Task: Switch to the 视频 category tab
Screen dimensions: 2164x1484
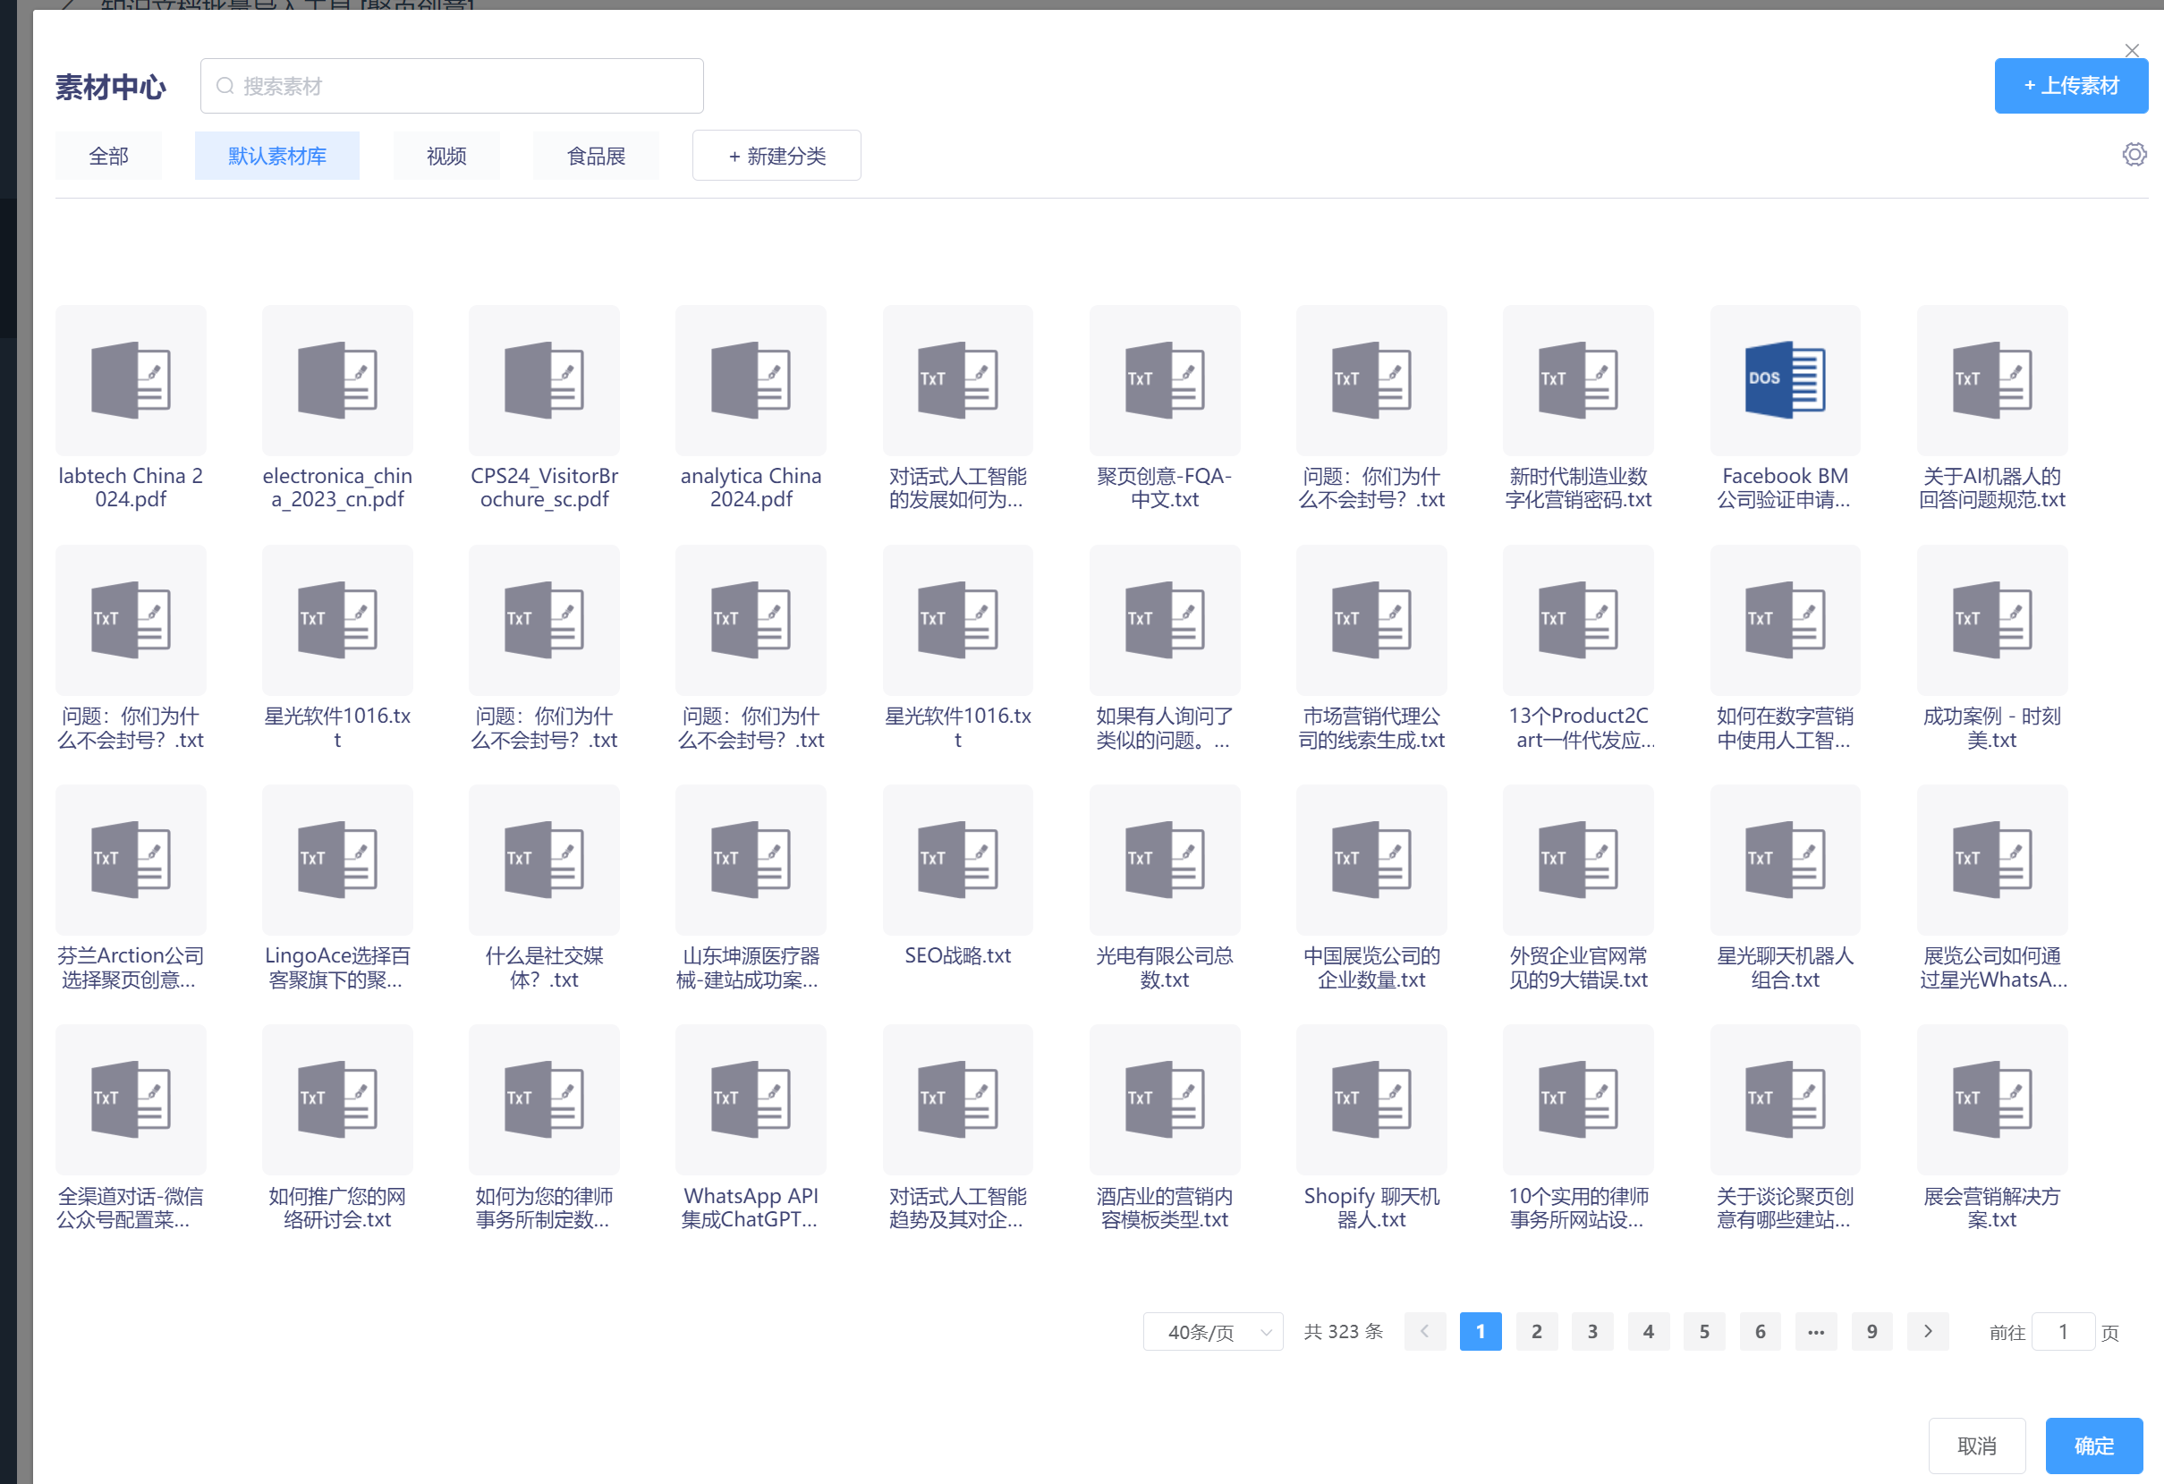Action: [x=446, y=156]
